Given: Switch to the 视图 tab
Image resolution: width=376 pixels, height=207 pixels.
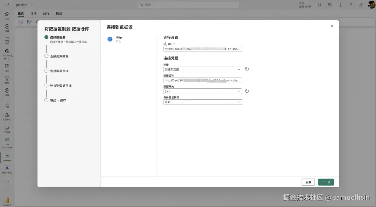Looking at the screenshot, I should point(59,13).
